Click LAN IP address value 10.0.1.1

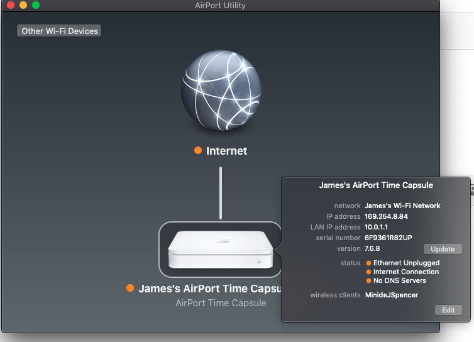tap(376, 227)
